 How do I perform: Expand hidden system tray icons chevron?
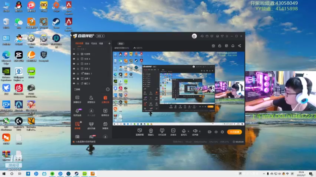tap(264, 173)
